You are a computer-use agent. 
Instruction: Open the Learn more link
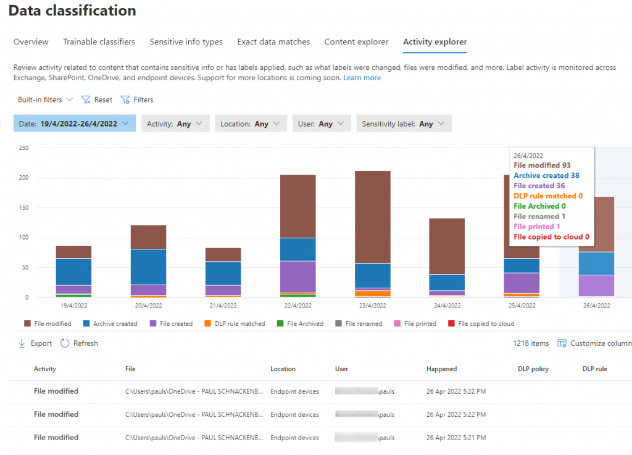[362, 77]
